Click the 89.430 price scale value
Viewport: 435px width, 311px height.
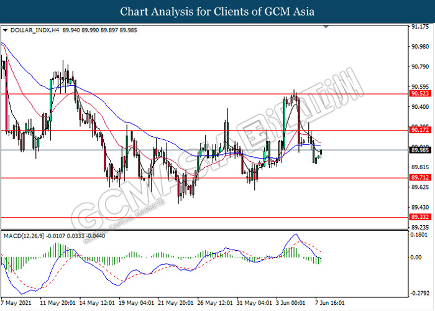pyautogui.click(x=420, y=207)
